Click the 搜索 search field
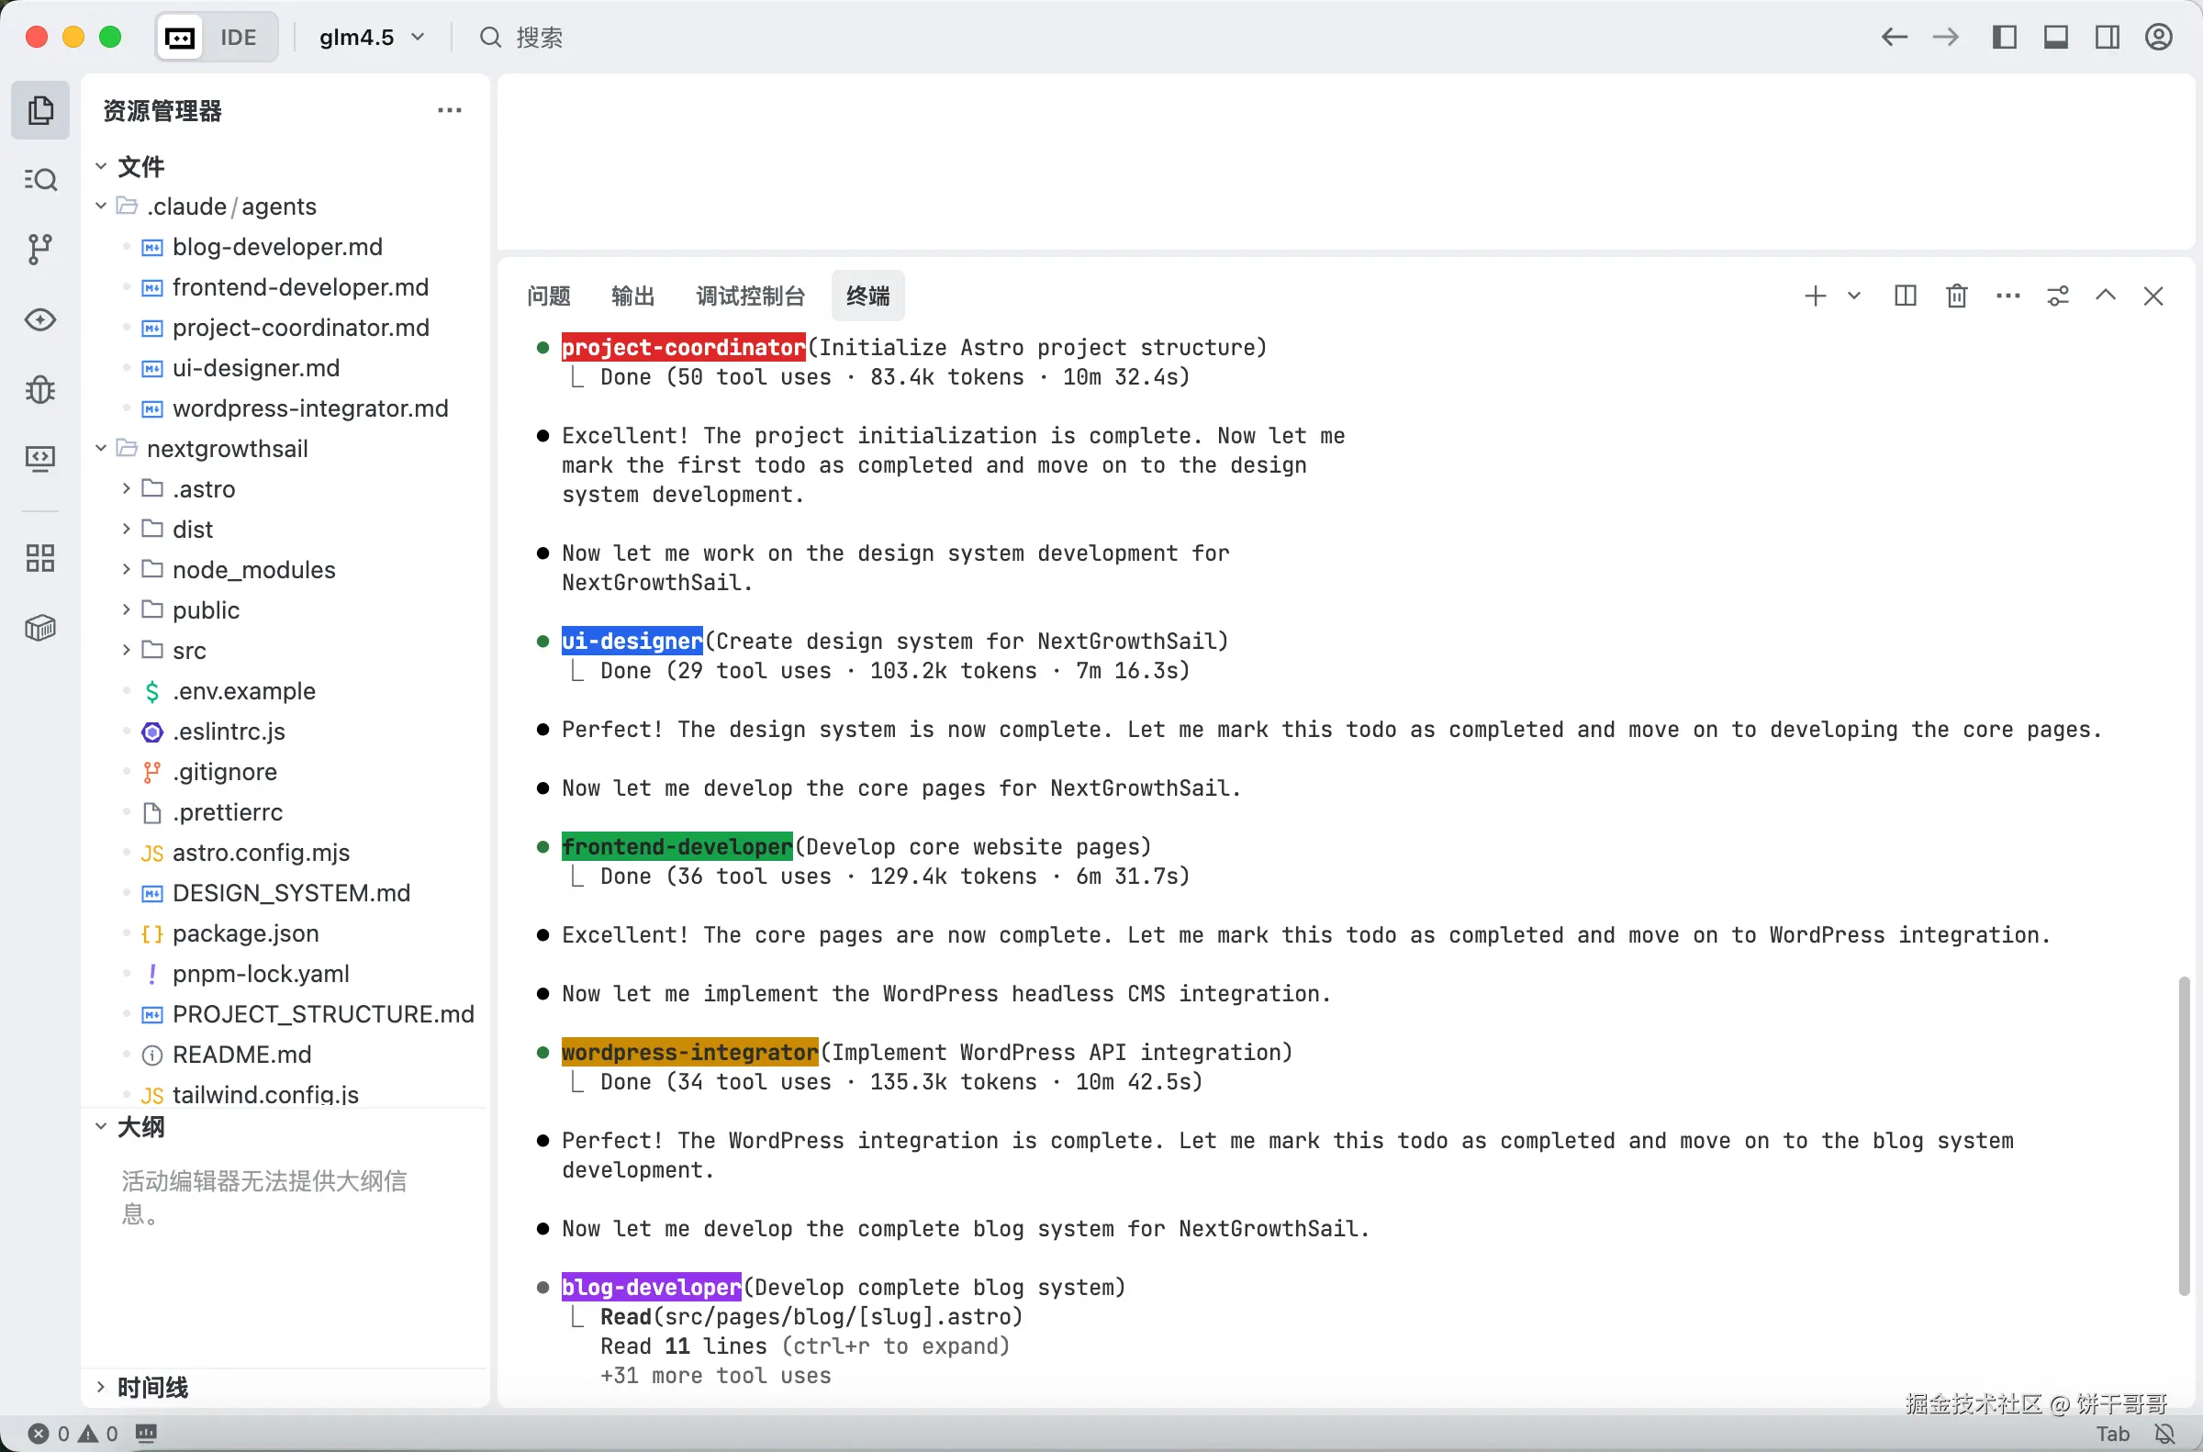The image size is (2203, 1452). click(539, 37)
